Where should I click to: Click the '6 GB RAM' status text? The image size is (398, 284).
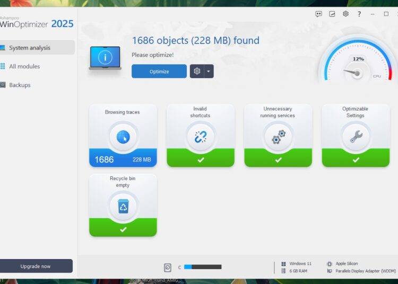(298, 271)
